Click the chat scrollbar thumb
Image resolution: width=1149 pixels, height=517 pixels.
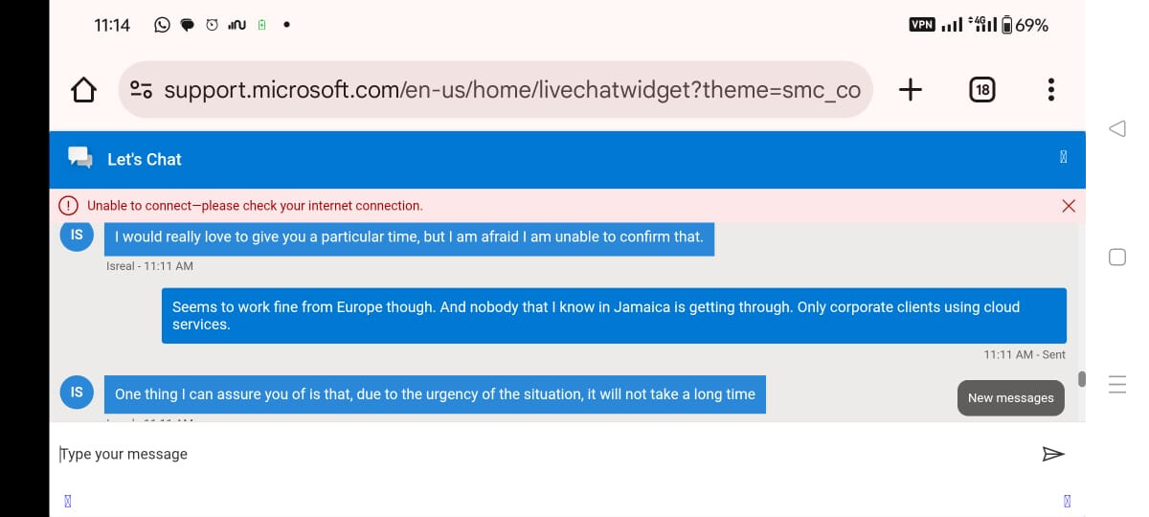coord(1082,379)
